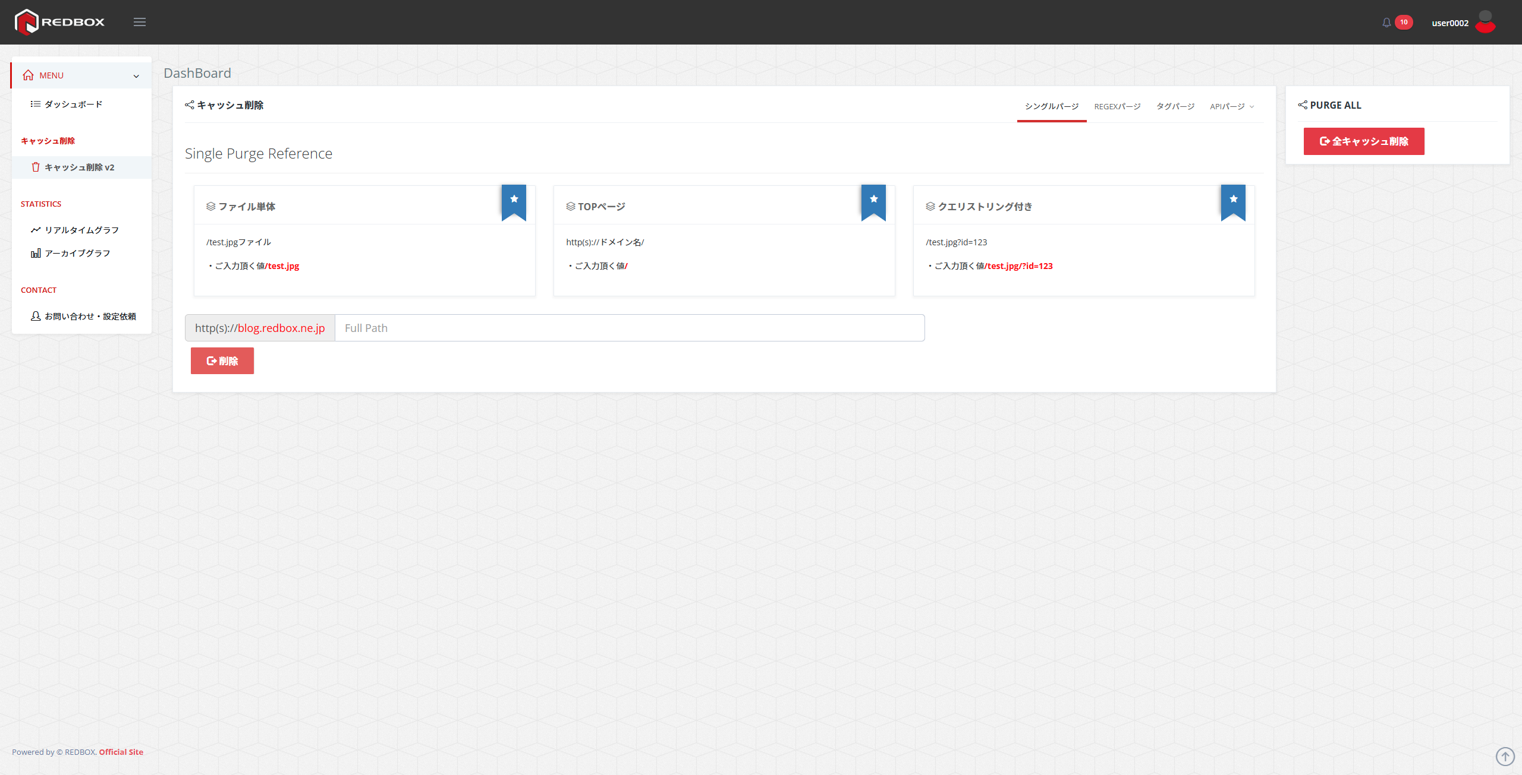Switch to the REGEXパージ tab
Screen dimensions: 1522x775
[x=1117, y=106]
